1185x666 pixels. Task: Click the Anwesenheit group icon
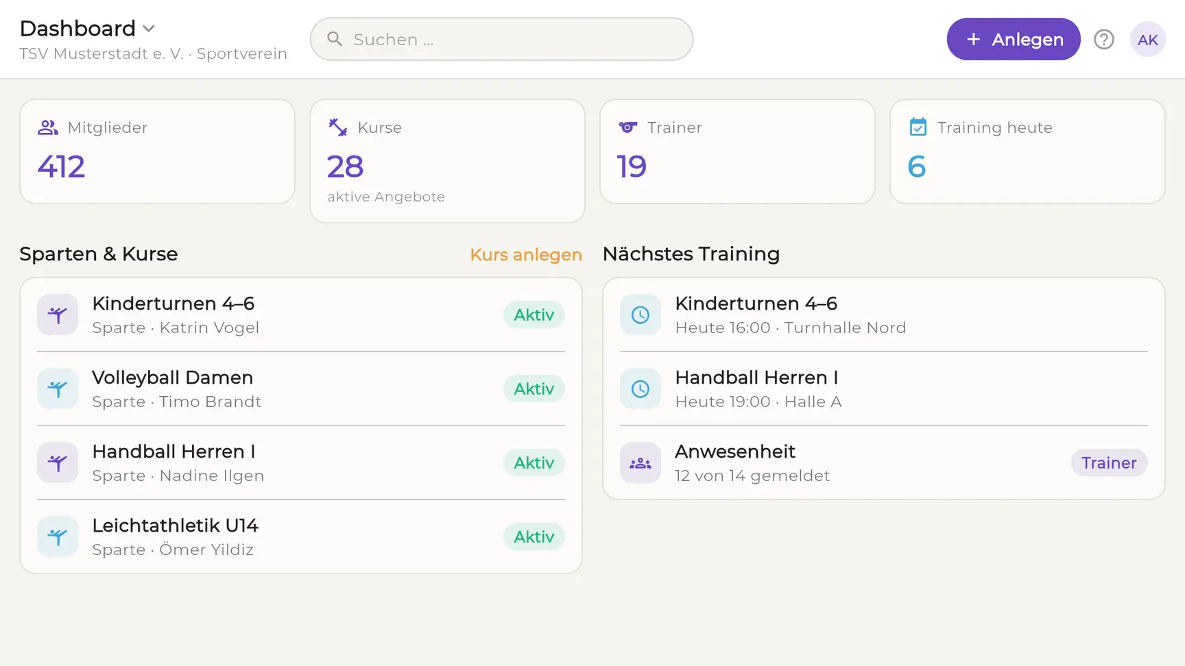(641, 463)
